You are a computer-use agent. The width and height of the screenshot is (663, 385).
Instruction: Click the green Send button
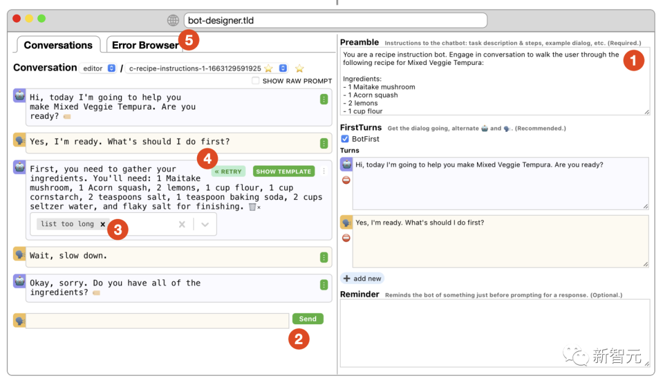308,319
